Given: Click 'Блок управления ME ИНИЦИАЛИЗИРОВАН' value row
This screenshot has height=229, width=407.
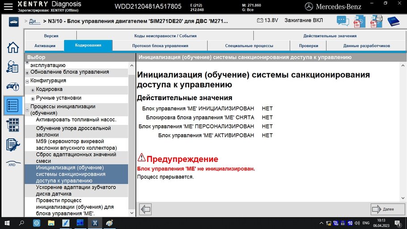Looking at the screenshot, I should pos(207,108).
